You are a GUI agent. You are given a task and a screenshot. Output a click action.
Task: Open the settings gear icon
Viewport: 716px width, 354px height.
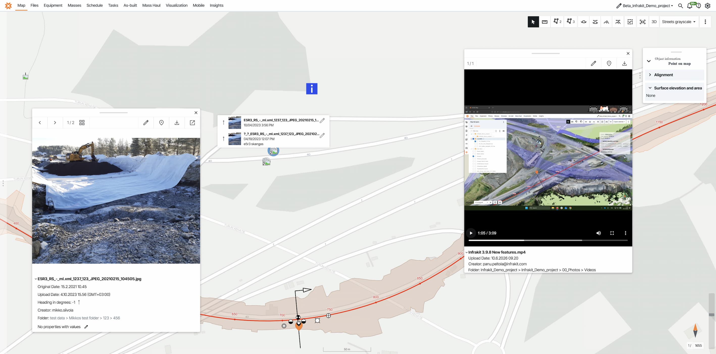[708, 6]
